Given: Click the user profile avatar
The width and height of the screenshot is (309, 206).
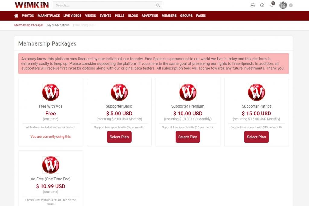Looking at the screenshot, I should pos(283,5).
